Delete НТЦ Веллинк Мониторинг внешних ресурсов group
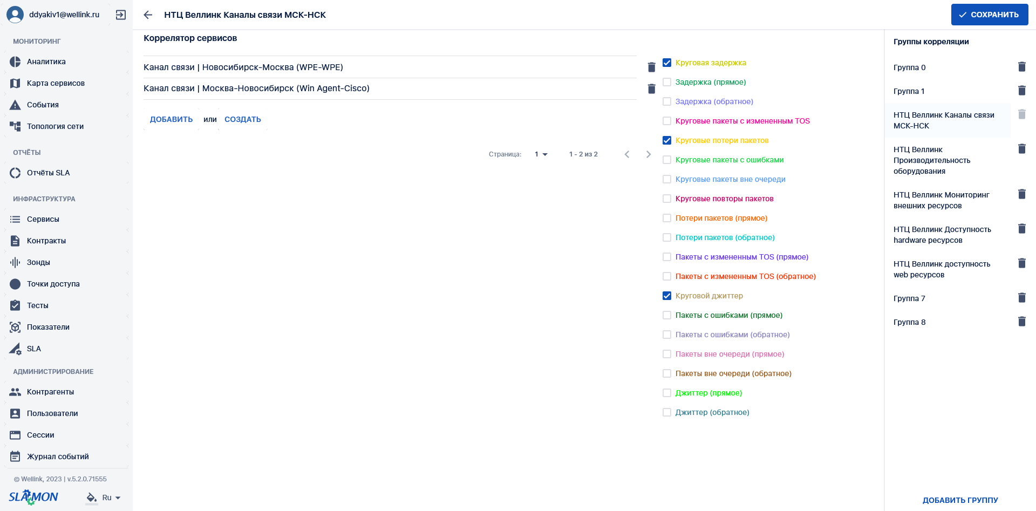1036x511 pixels. [1021, 194]
